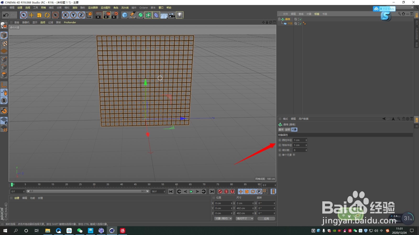
Task: Render the current view with the clapperboard icon
Action: coord(98,15)
